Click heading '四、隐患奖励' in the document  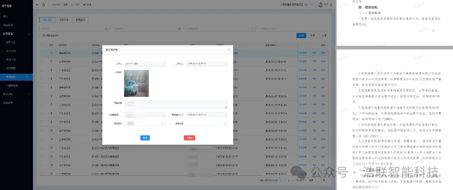pyautogui.click(x=368, y=7)
